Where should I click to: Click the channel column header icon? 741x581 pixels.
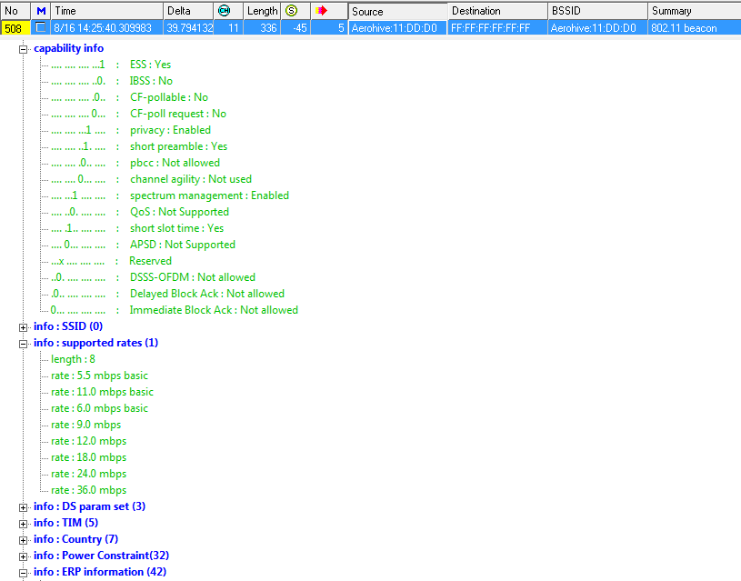coord(224,11)
